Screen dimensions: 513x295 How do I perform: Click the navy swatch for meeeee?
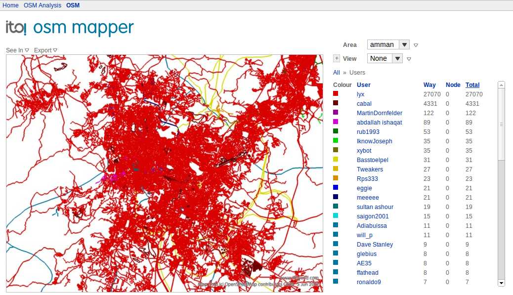(x=336, y=197)
